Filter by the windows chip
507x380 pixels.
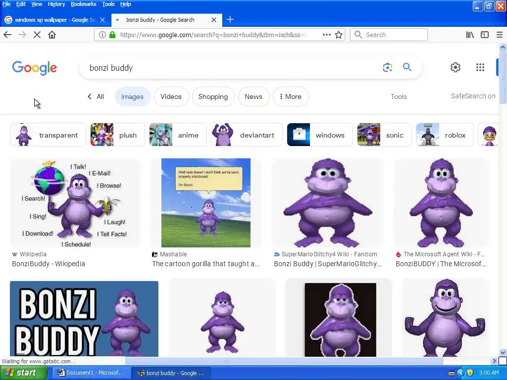point(319,135)
